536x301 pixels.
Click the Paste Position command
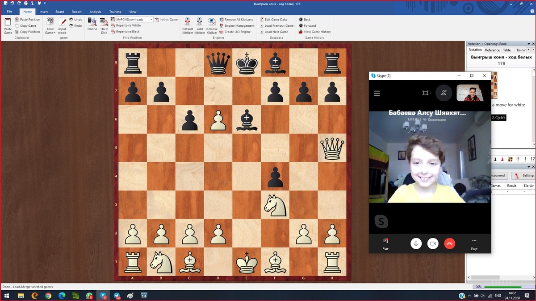point(27,20)
